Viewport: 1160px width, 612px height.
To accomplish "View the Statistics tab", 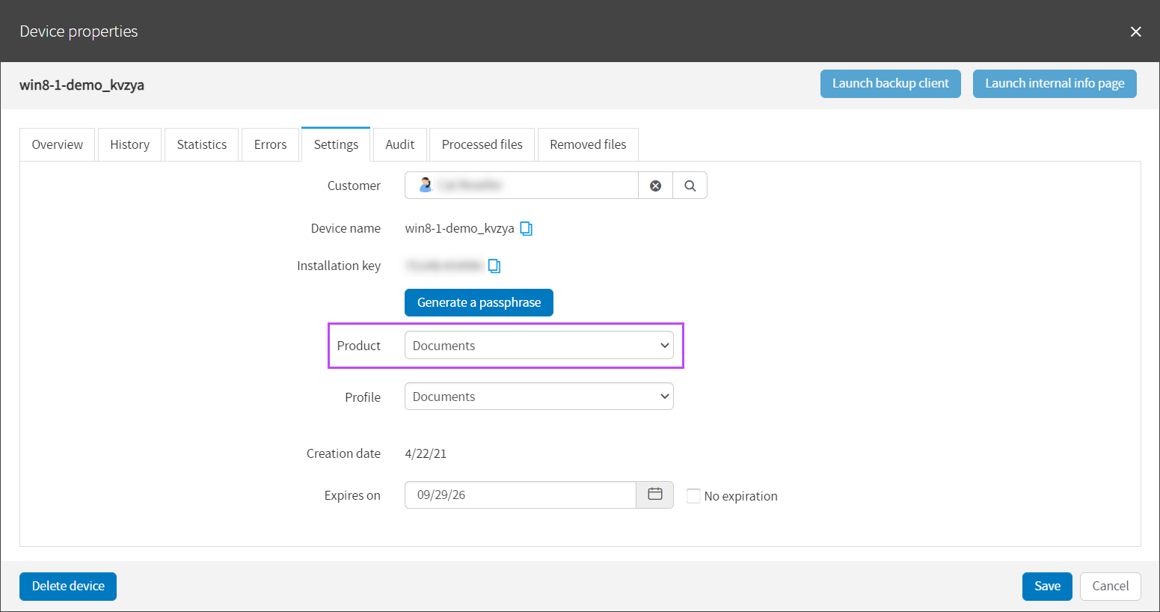I will coord(201,144).
